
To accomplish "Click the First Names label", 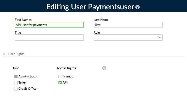I will [x=23, y=20].
